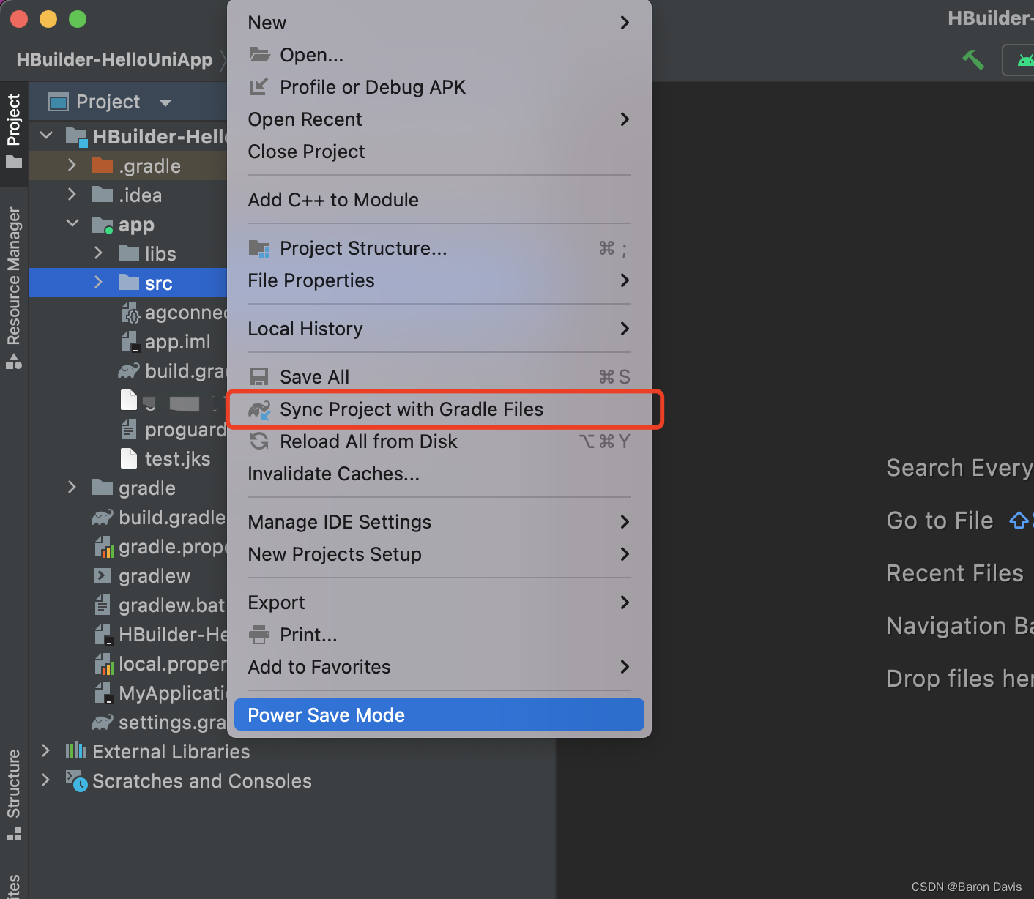Click the Print printer icon
The height and width of the screenshot is (899, 1034).
coord(259,635)
